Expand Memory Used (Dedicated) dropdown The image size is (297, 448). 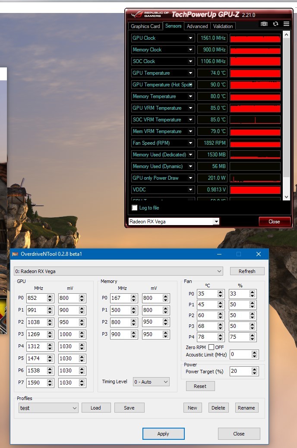coord(190,155)
